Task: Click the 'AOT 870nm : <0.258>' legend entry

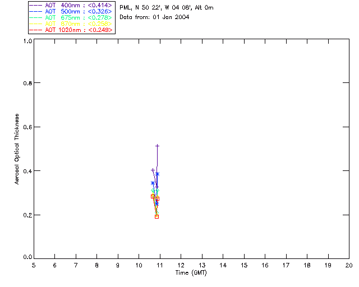Action: [71, 24]
